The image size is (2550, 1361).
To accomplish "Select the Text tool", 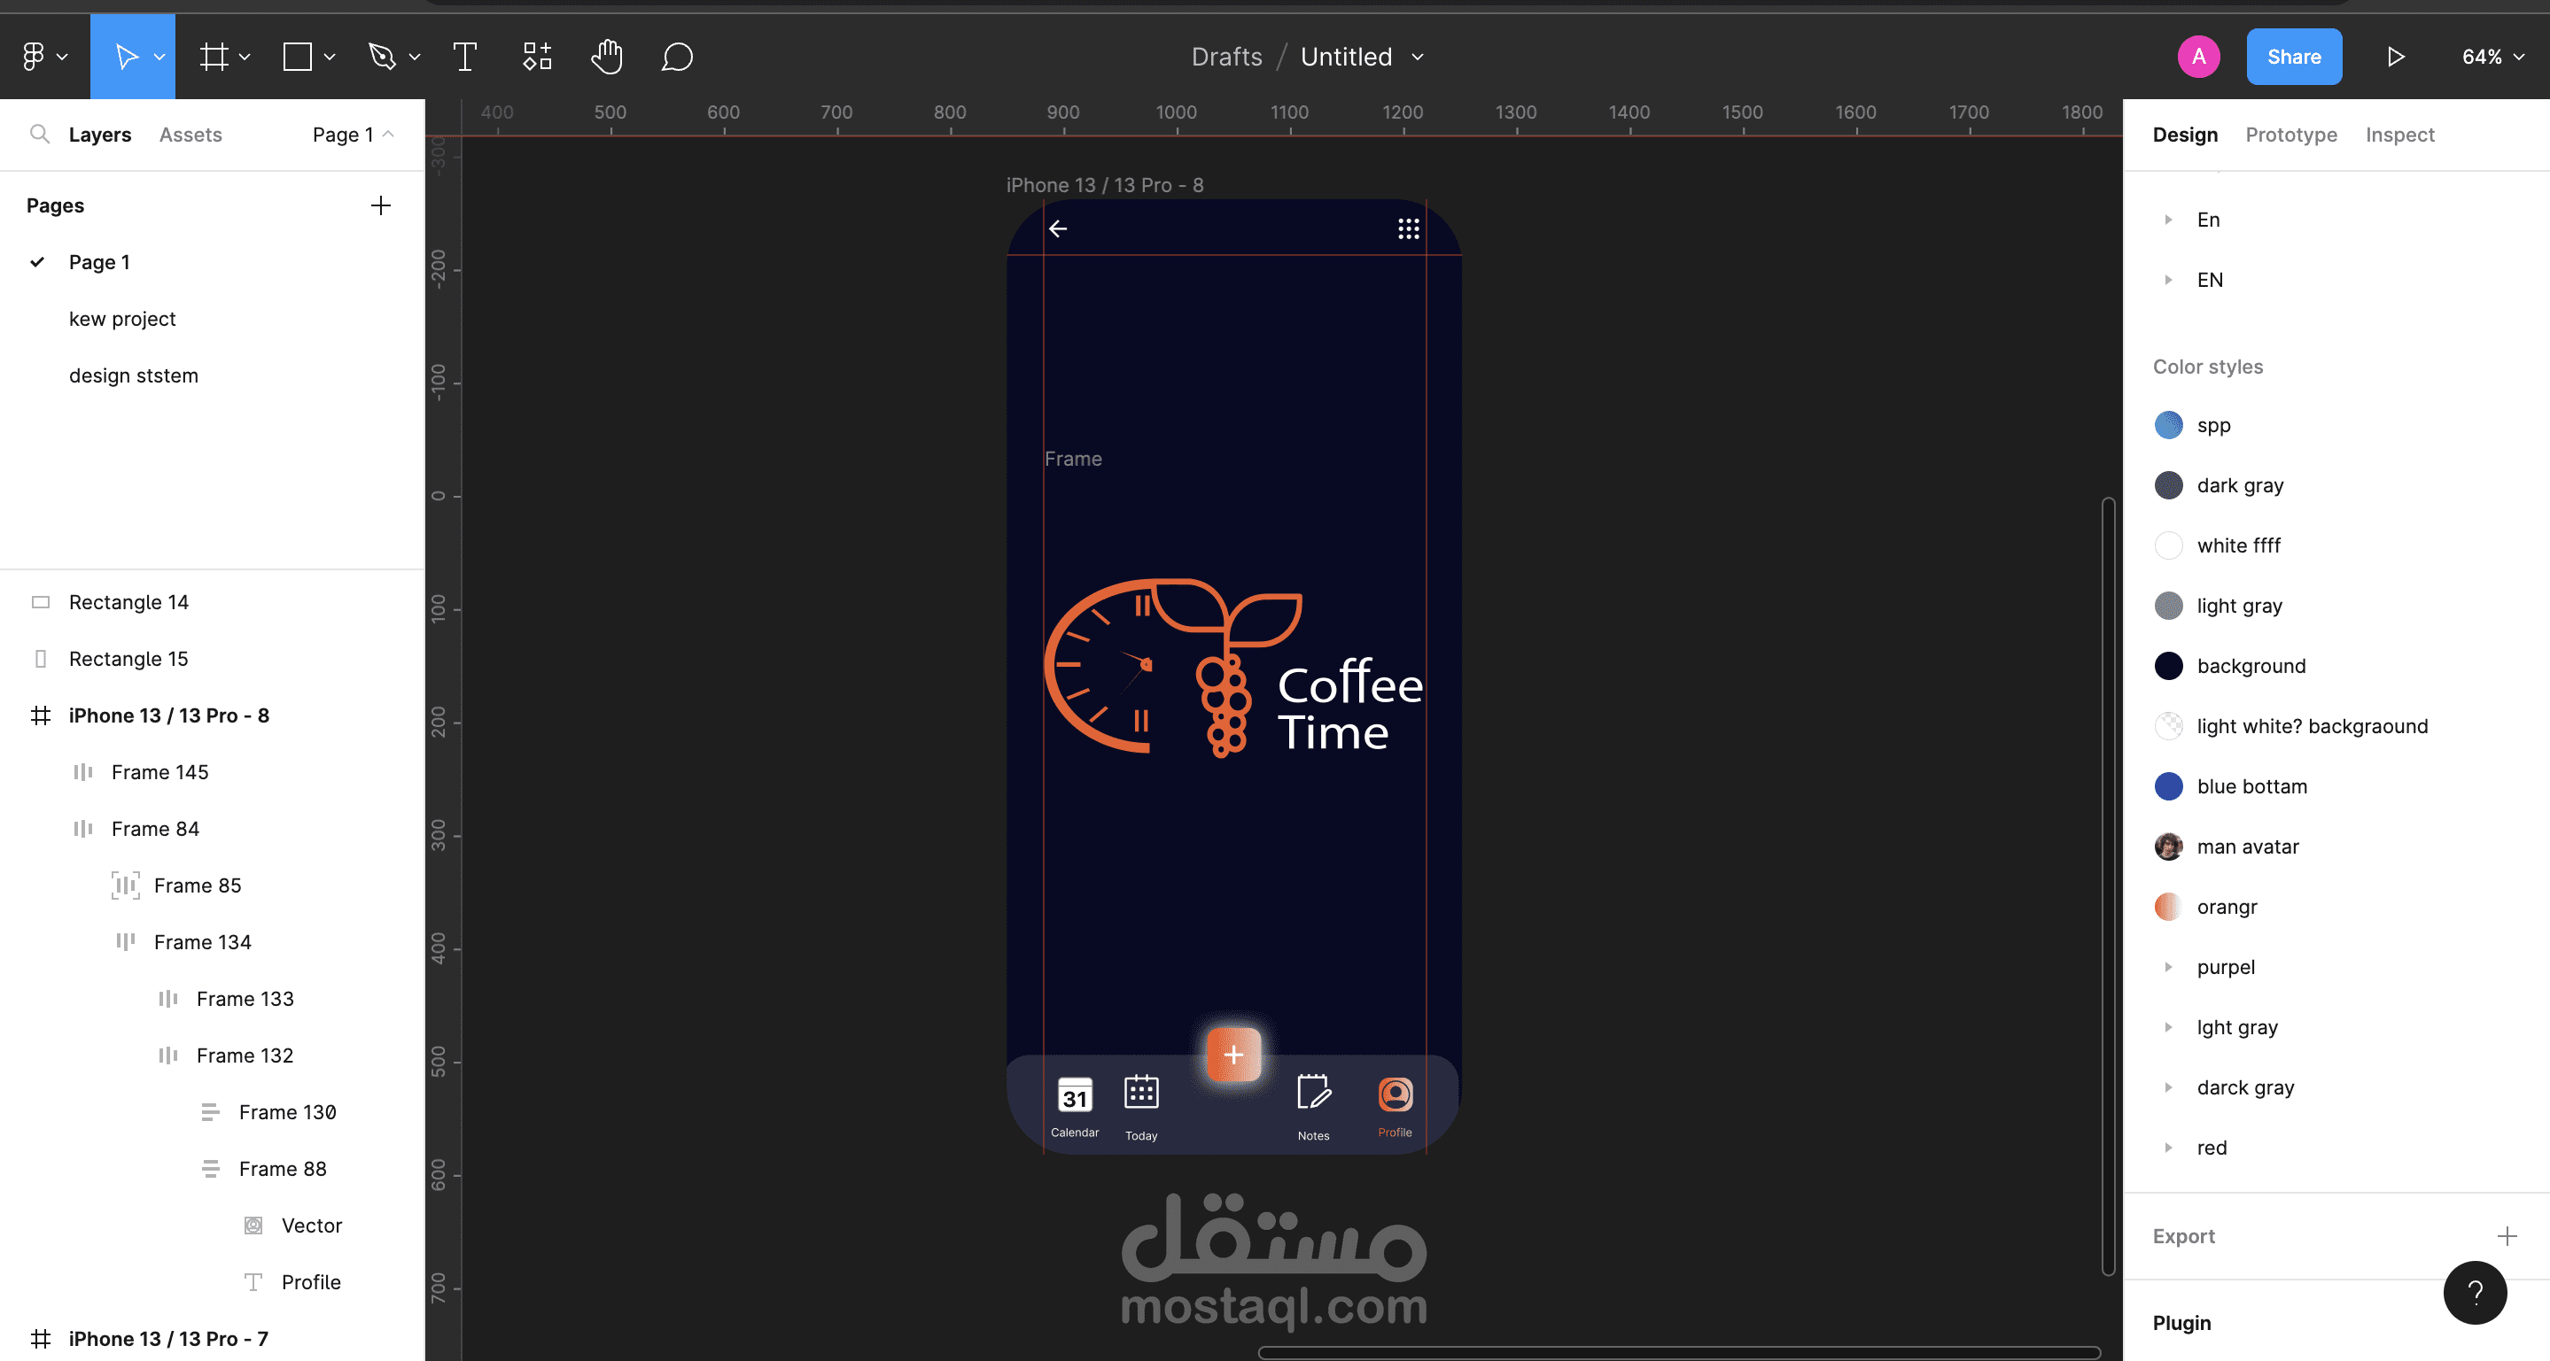I will 464,57.
